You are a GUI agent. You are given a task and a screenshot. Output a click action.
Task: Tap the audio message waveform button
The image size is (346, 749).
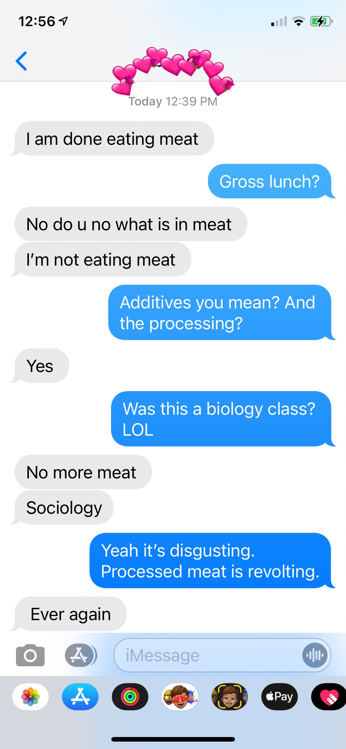pyautogui.click(x=315, y=655)
